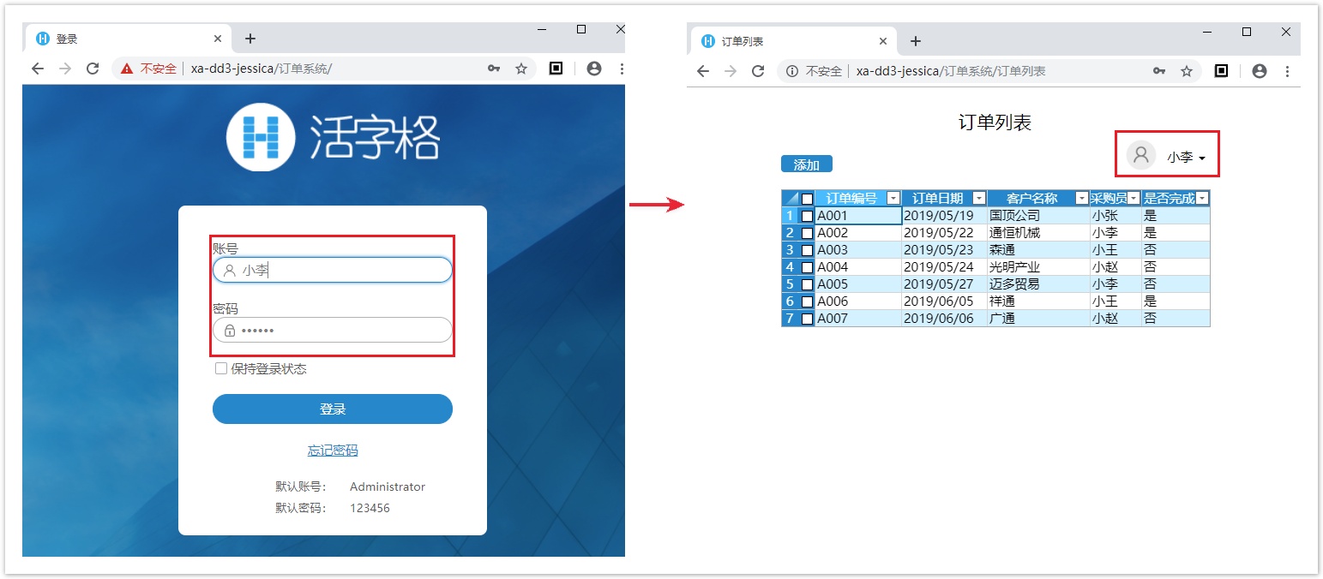This screenshot has width=1323, height=579.
Task: Bookmark the 登录 page with star icon
Action: tap(520, 69)
